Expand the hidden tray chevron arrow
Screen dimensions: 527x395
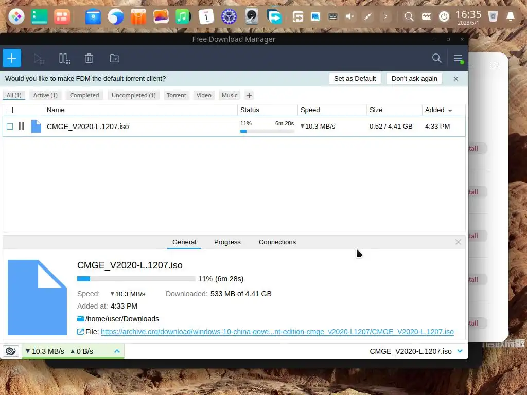[385, 16]
